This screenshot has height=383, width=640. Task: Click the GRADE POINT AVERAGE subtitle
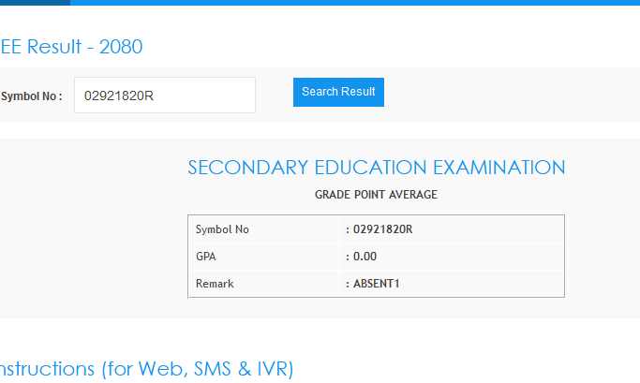coord(376,195)
